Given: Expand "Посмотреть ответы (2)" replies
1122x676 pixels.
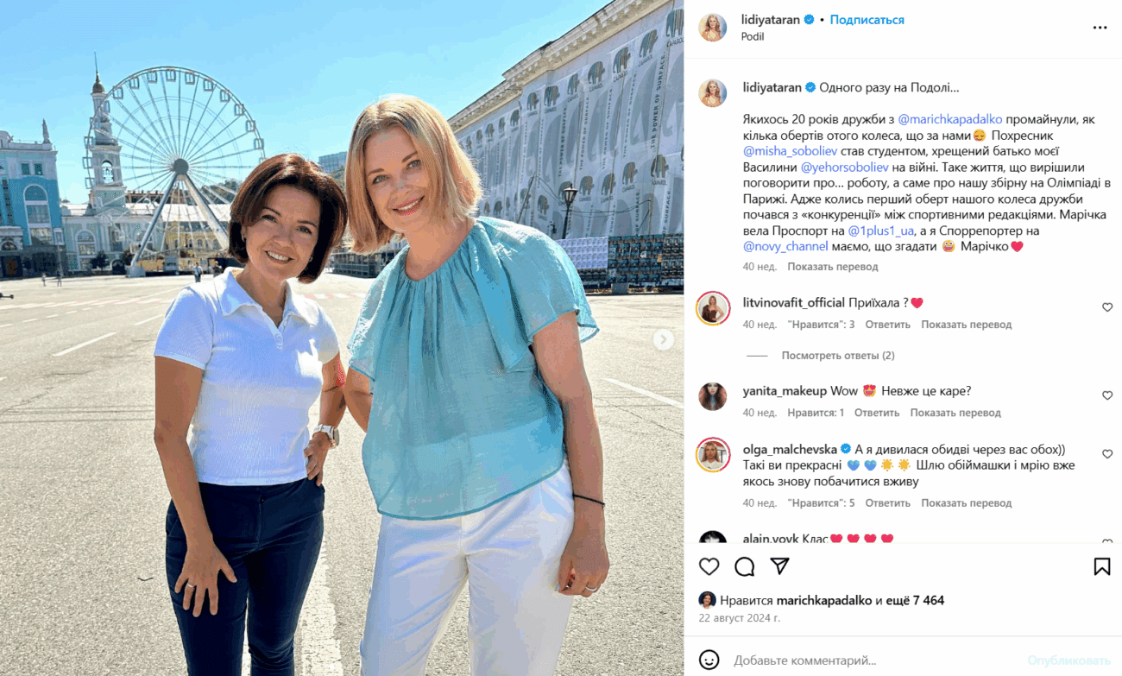Looking at the screenshot, I should (837, 356).
